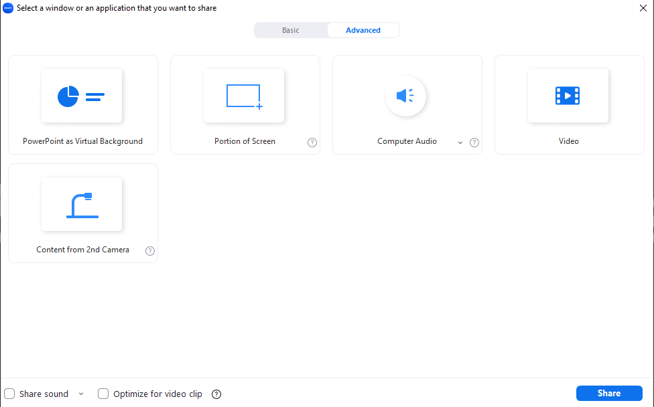The height and width of the screenshot is (407, 654).
Task: Click the help icon beside Computer Audio
Action: tap(474, 142)
